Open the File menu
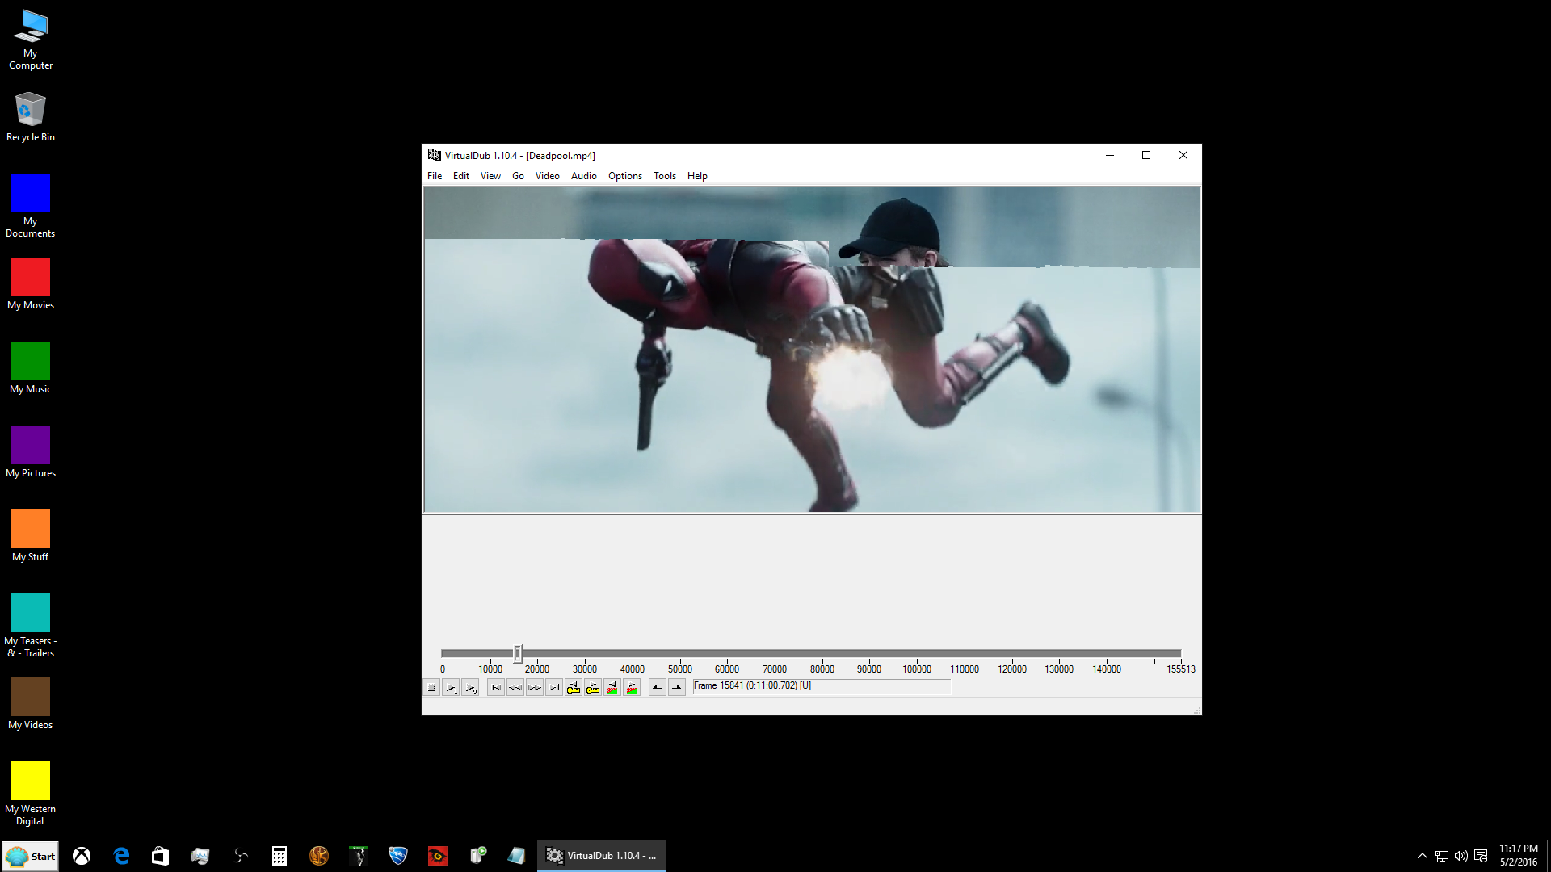Viewport: 1551px width, 872px height. click(x=435, y=176)
